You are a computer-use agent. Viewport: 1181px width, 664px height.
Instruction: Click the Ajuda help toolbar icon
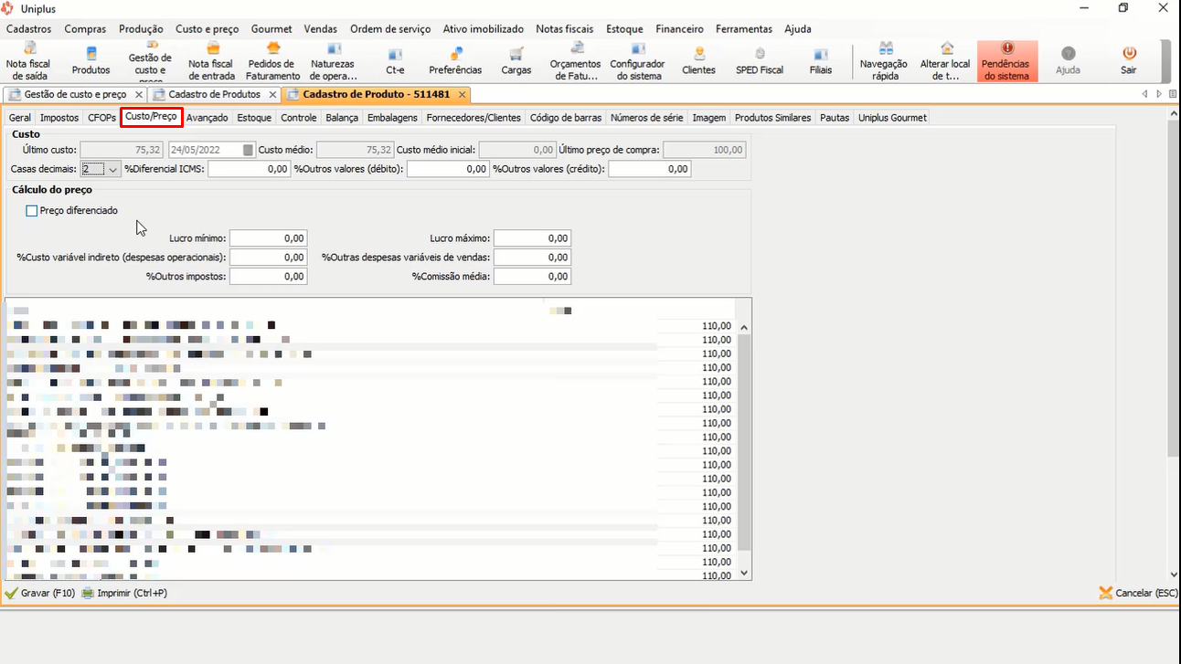1068,60
